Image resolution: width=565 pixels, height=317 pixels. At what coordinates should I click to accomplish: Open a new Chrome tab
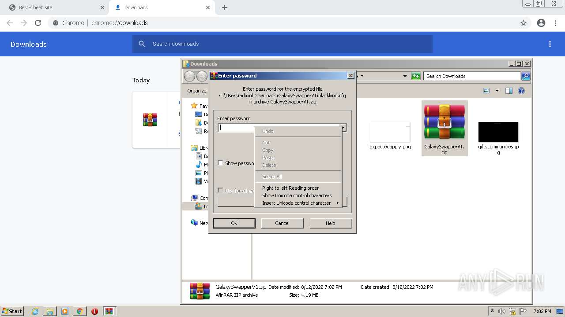tap(225, 7)
